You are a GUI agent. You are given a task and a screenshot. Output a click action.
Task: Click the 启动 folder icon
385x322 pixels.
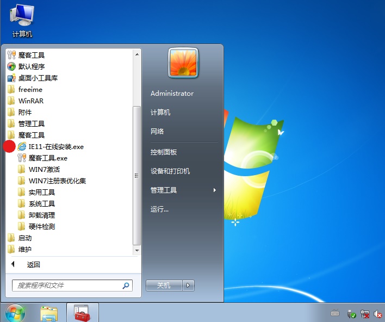pos(11,238)
